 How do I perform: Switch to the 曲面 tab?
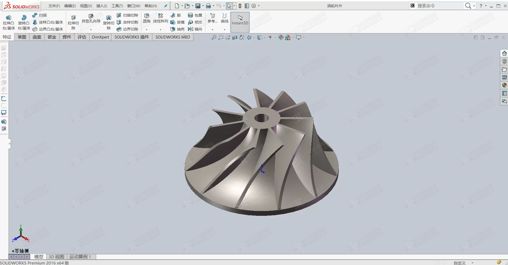tap(37, 37)
